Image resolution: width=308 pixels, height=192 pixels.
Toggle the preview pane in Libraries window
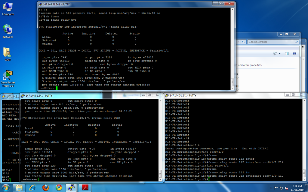(x=287, y=53)
